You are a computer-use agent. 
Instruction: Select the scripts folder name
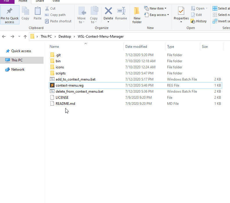point(61,73)
